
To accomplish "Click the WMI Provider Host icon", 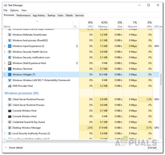I will (x=10, y=86).
